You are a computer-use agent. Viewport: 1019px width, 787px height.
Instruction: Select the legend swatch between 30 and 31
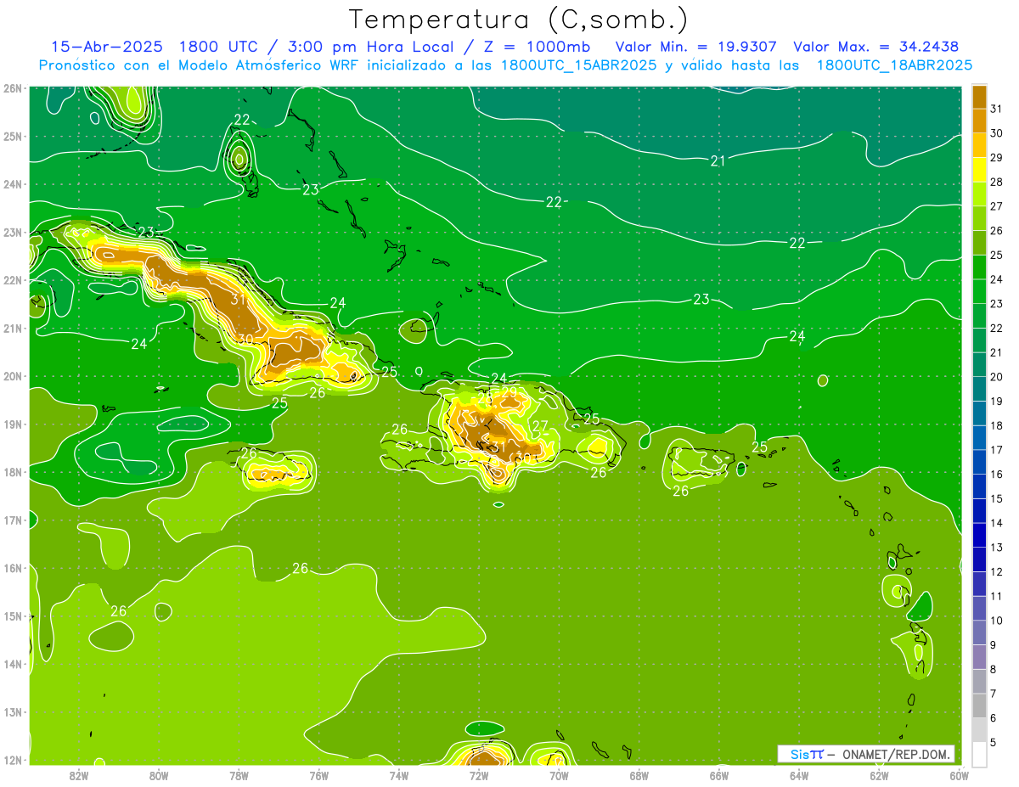point(979,121)
